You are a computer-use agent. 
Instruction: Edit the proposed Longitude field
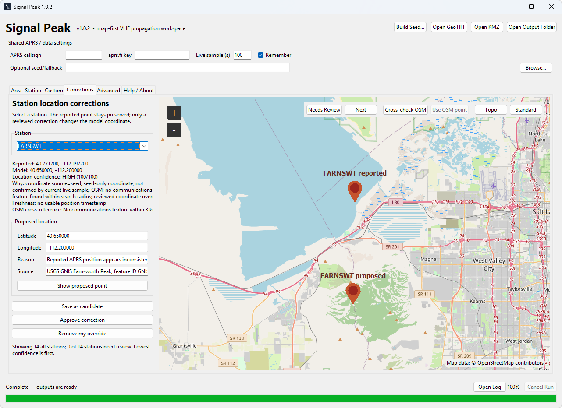coord(97,248)
